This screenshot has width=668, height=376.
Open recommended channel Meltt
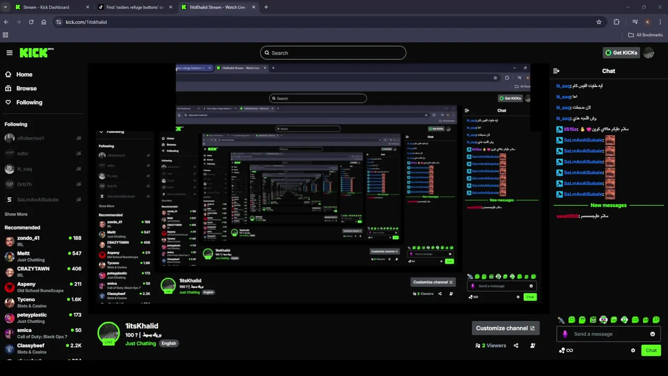pos(43,256)
